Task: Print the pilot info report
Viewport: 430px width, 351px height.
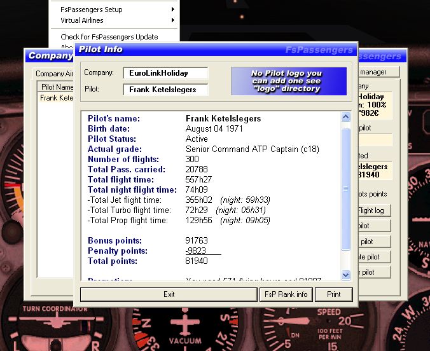Action: click(x=333, y=294)
